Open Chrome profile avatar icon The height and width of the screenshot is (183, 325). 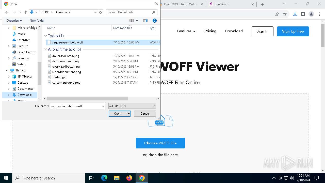(x=311, y=14)
